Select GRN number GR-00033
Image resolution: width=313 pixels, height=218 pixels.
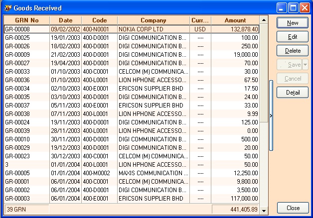point(17,72)
